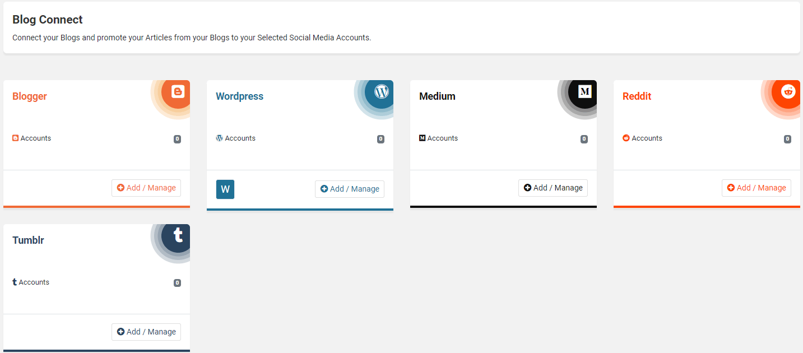Open Add / Manage for Reddit
Screen dimensions: 803x353
click(x=756, y=188)
